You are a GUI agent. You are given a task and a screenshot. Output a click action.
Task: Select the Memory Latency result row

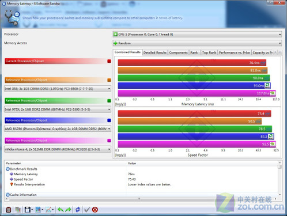tap(142, 174)
